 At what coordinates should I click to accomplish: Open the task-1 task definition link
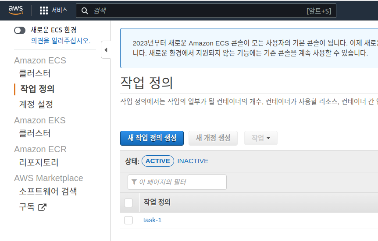[x=152, y=220]
